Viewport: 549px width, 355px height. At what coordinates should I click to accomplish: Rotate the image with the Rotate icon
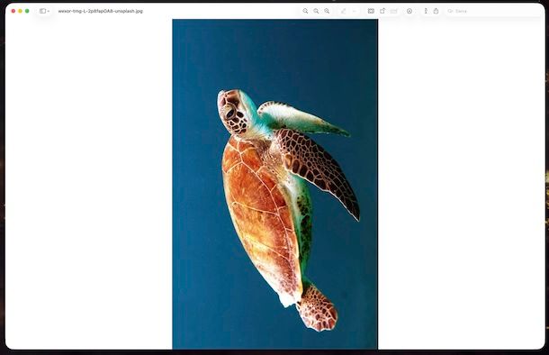pyautogui.click(x=382, y=11)
